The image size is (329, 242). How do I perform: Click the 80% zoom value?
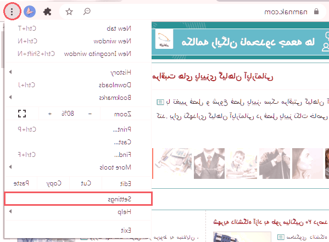[x=68, y=114]
